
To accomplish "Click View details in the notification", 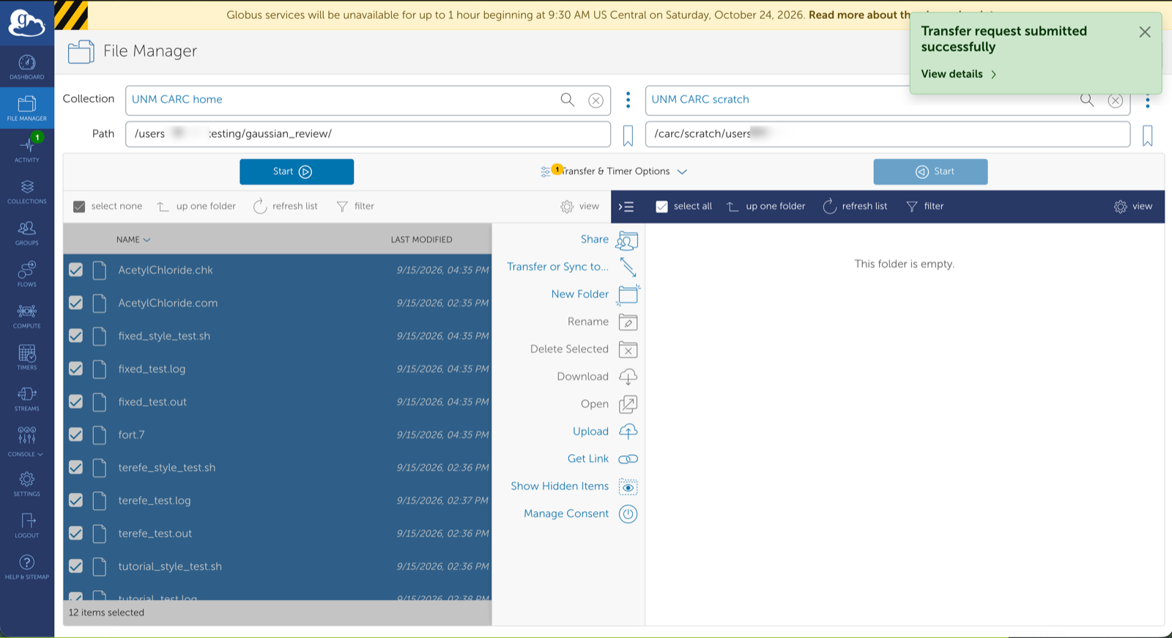I will (959, 74).
